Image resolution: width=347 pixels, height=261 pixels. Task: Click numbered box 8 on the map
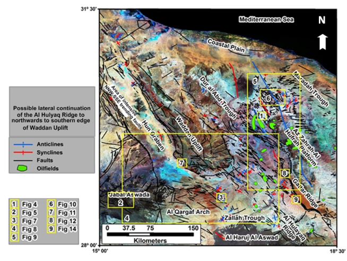(x=285, y=173)
